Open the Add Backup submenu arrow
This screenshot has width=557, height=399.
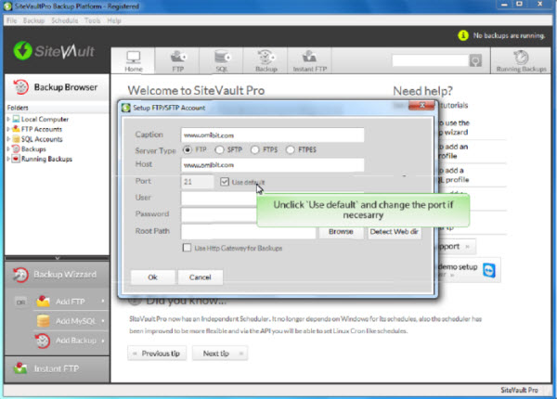(x=103, y=341)
